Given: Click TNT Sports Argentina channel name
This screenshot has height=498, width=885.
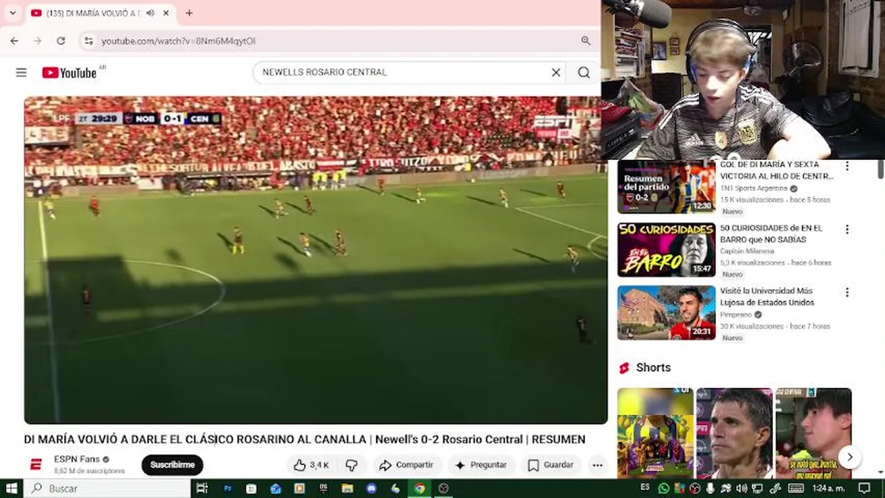Looking at the screenshot, I should tap(753, 188).
